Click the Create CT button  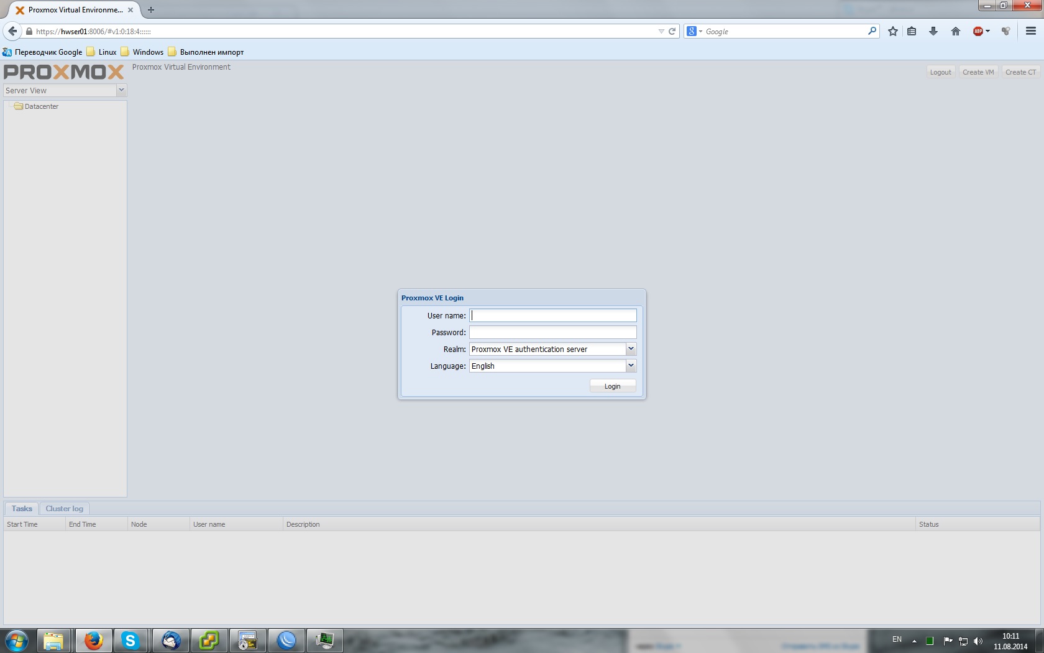(1020, 72)
